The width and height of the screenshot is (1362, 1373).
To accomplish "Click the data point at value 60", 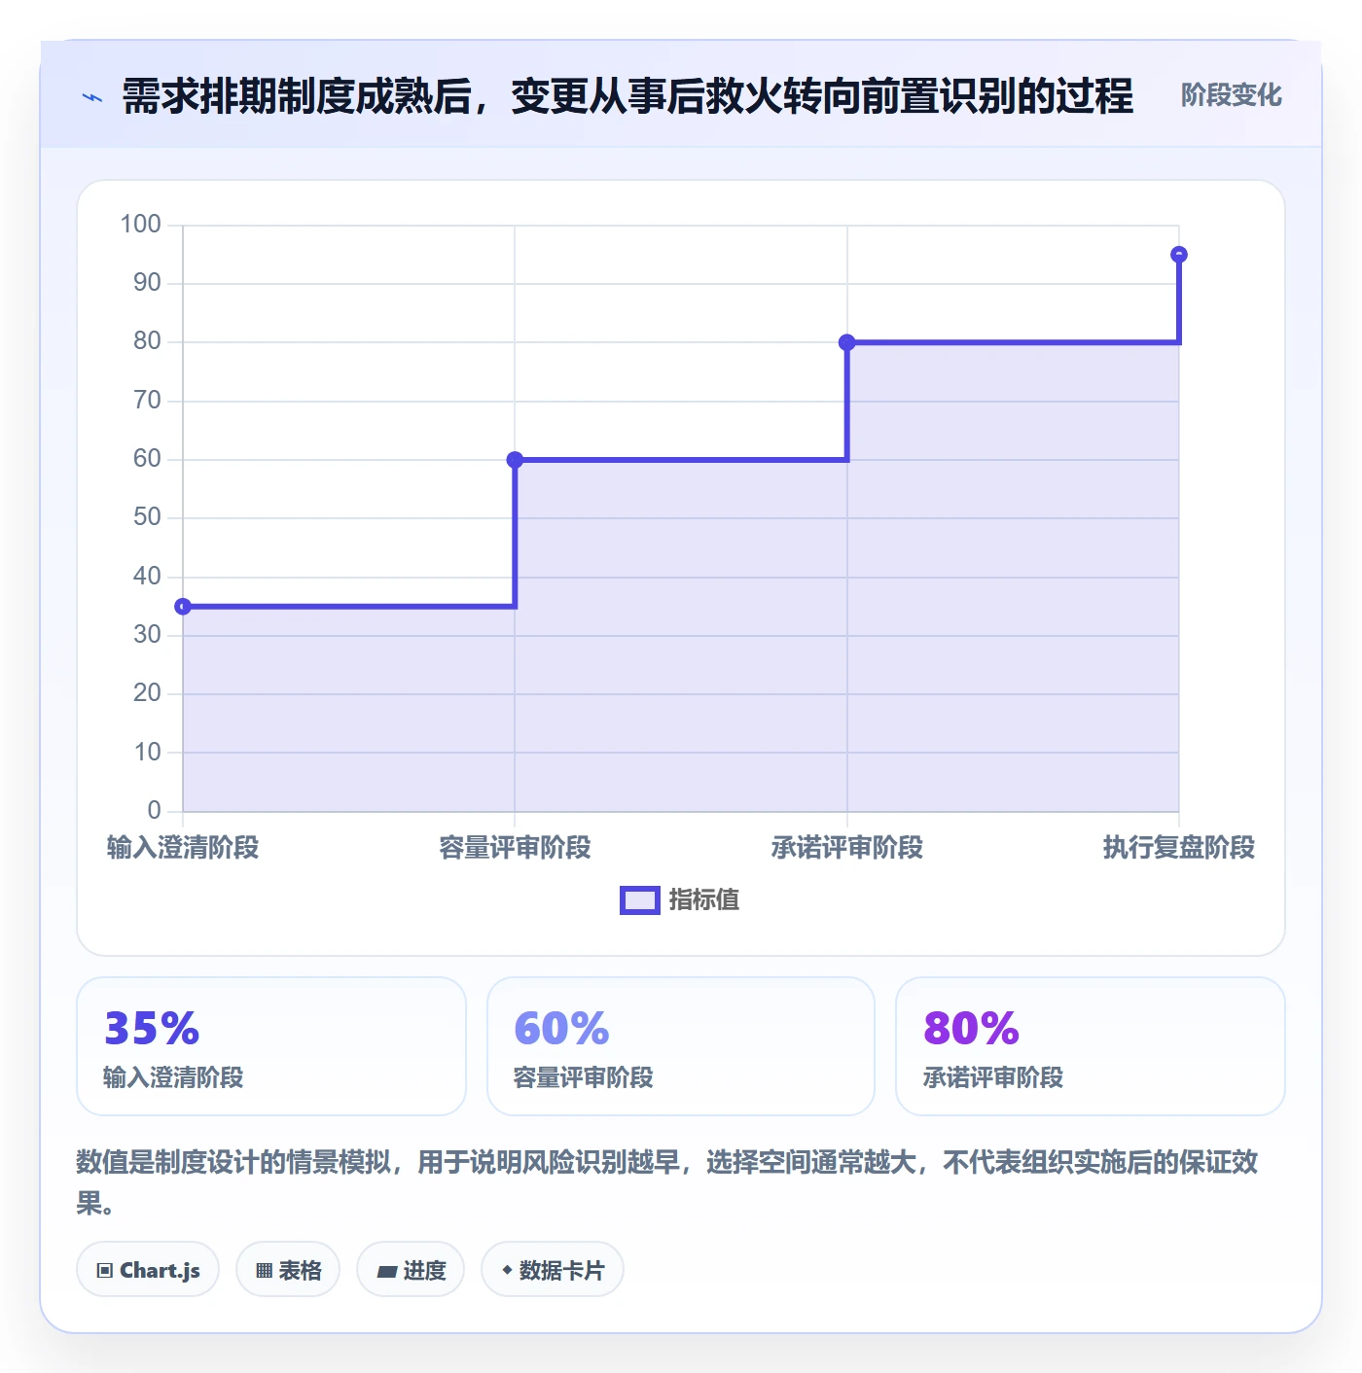I will coord(515,460).
